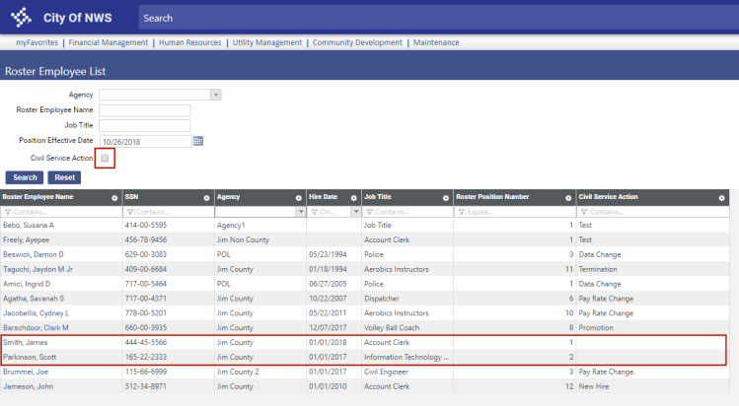Open the Financial Management menu
This screenshot has width=739, height=406.
[109, 42]
